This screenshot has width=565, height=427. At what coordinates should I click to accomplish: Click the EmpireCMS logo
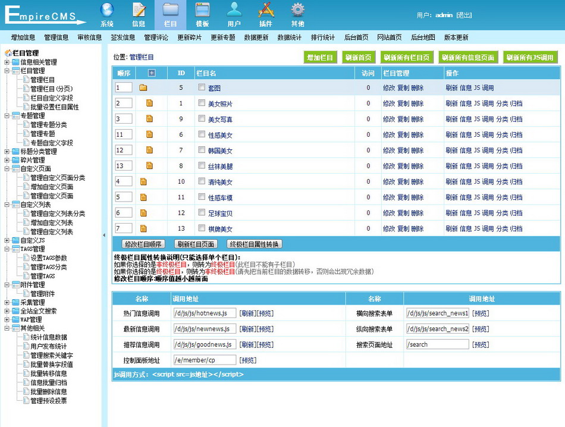(x=45, y=15)
